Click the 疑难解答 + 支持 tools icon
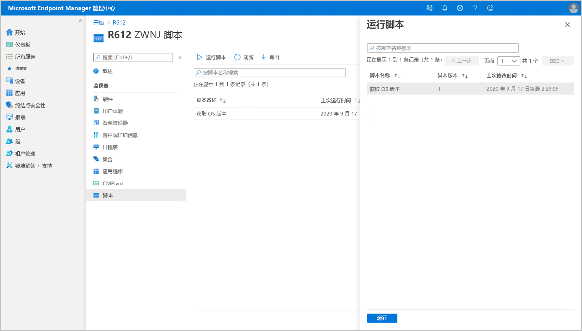The height and width of the screenshot is (331, 582). tap(9, 165)
